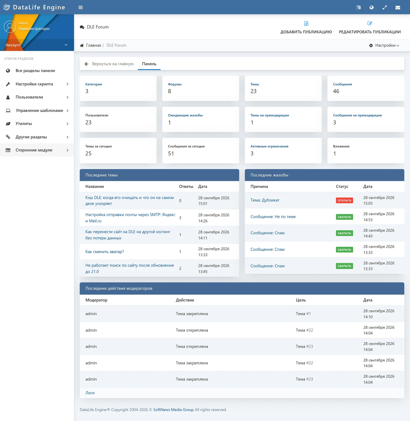
Task: Select the Панель tab
Action: (149, 64)
